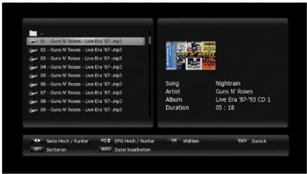
Task: Click the mp3 icon beside track 07
Action: [x=33, y=93]
